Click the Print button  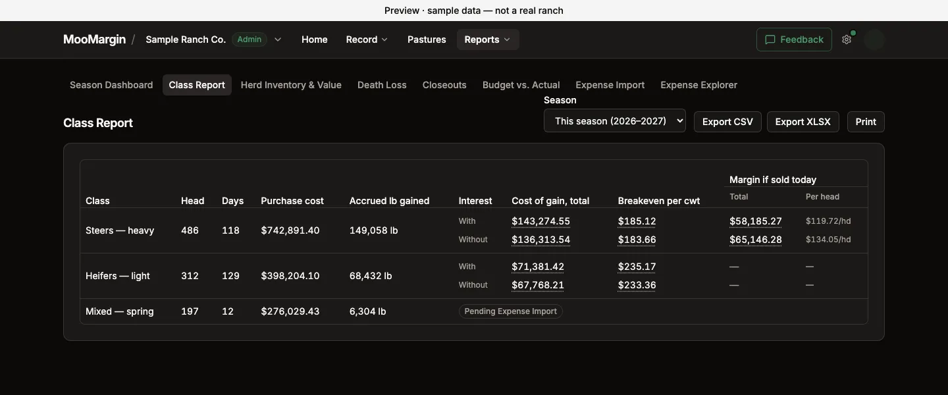(x=866, y=122)
